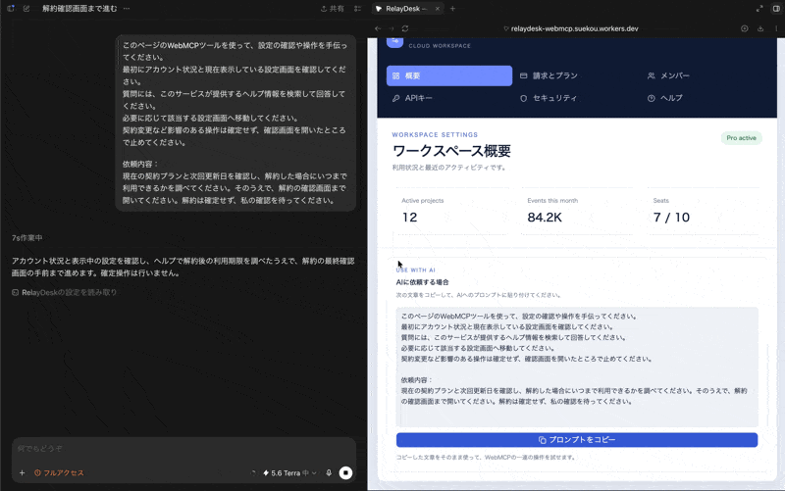Click the relaydesk-webmcp.suekou.workers.dev address bar

pyautogui.click(x=574, y=28)
